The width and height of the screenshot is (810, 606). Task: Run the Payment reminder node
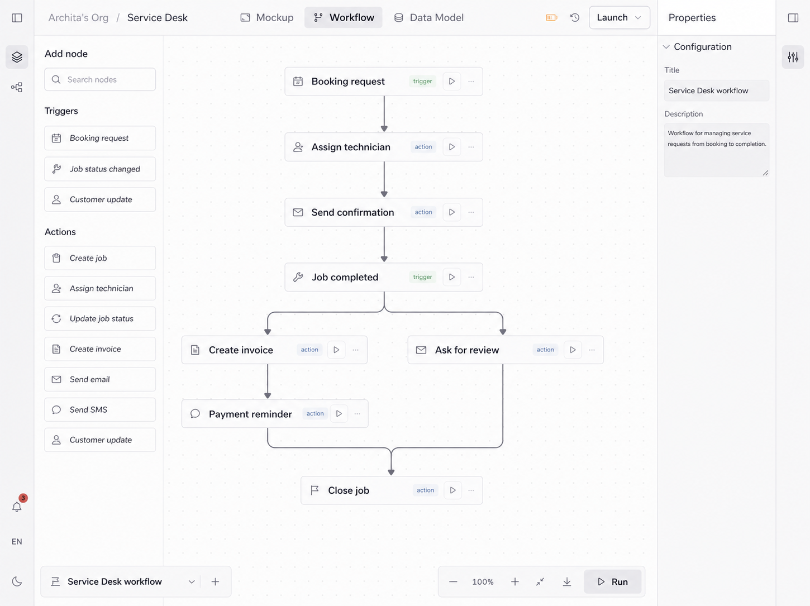tap(339, 414)
